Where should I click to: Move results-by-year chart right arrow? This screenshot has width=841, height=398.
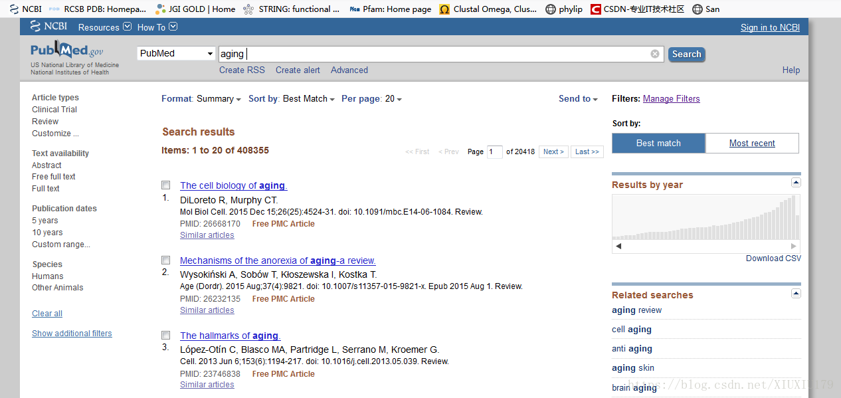pos(793,246)
